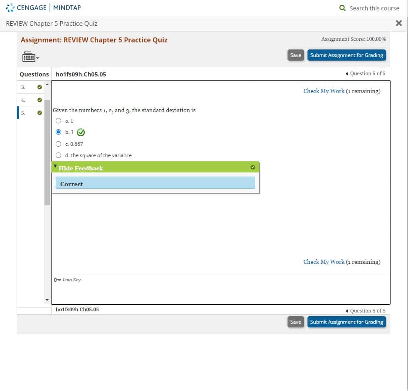408x391 pixels.
Task: Open the Check My Work link
Action: [x=324, y=91]
